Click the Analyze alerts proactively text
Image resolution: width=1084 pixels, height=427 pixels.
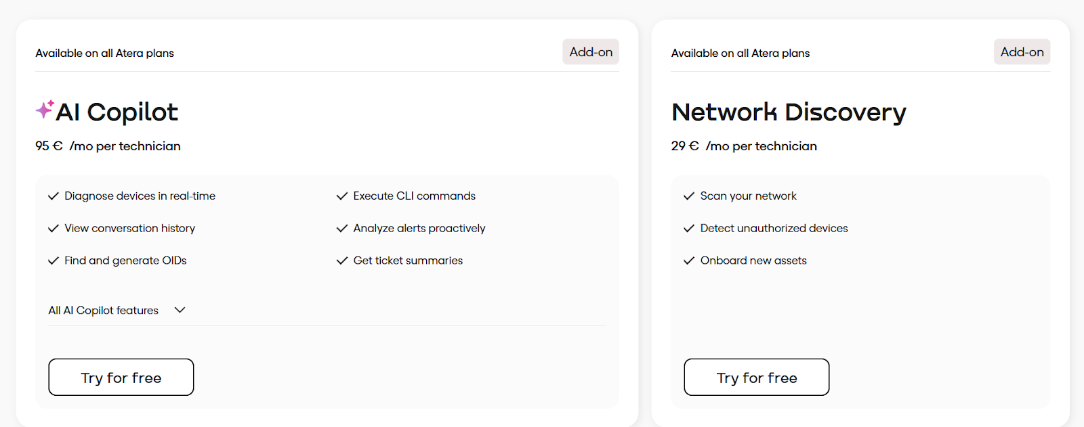[x=419, y=229]
